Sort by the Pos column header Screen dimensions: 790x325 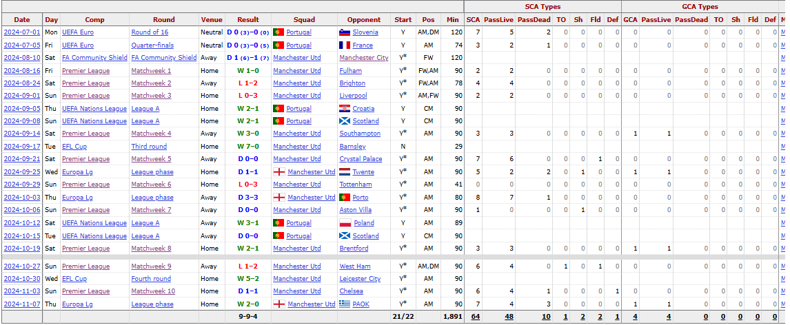[428, 19]
